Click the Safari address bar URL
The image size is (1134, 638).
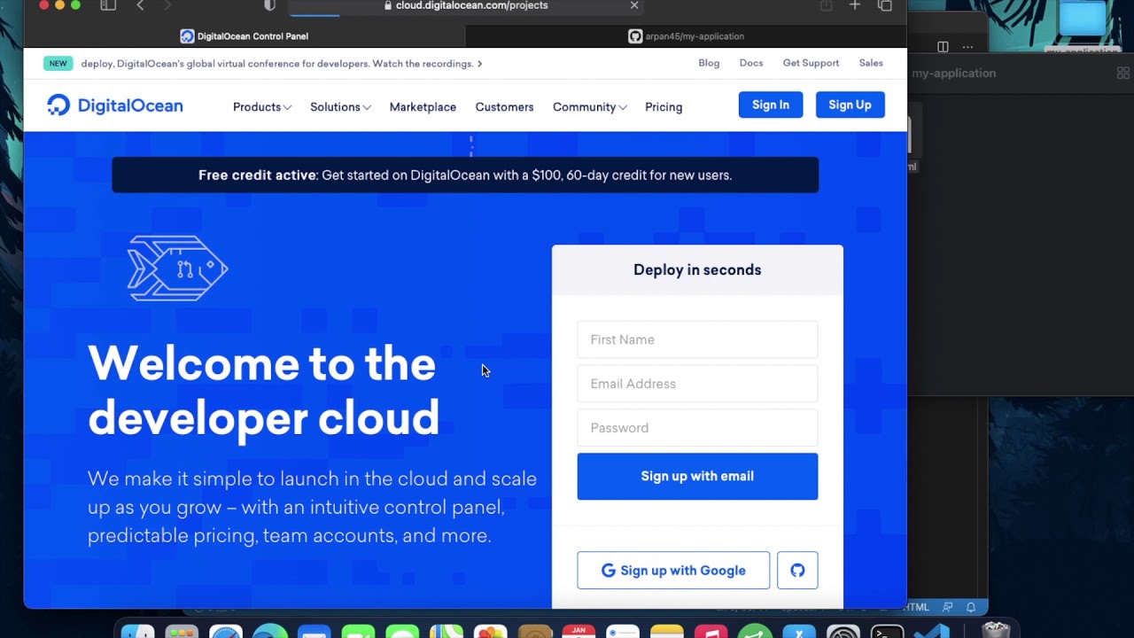471,5
